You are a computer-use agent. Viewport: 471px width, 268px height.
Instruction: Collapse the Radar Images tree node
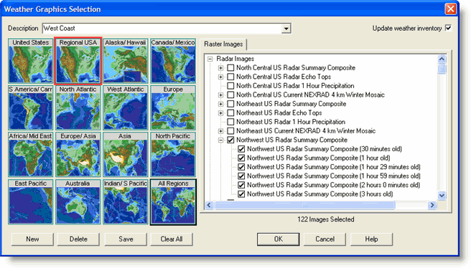[x=210, y=59]
